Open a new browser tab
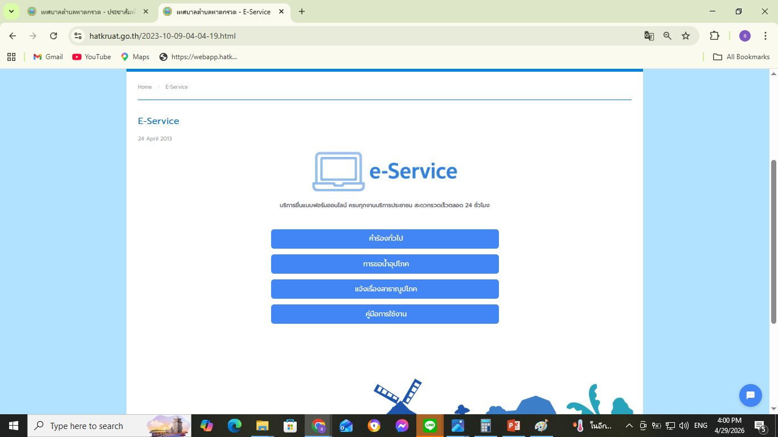The image size is (778, 437). (x=302, y=11)
